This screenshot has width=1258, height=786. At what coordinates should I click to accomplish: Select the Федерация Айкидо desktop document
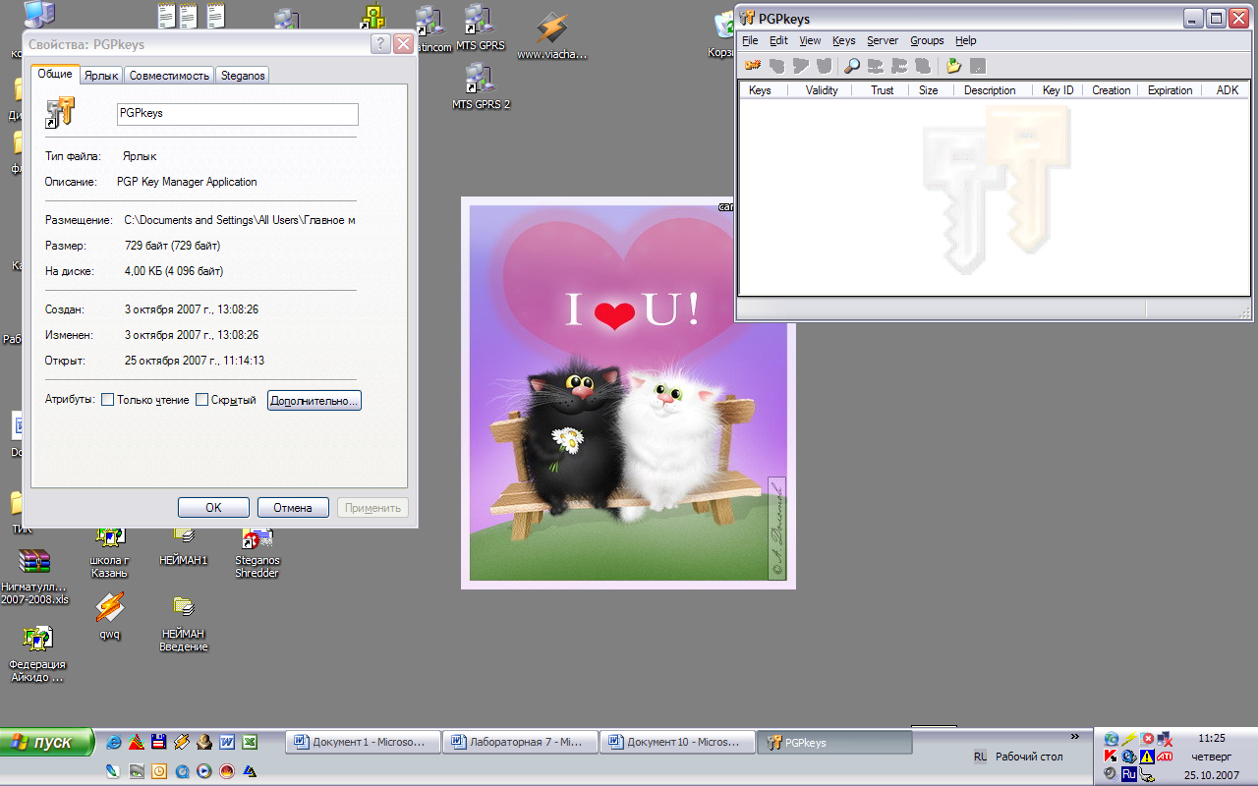[x=36, y=654]
